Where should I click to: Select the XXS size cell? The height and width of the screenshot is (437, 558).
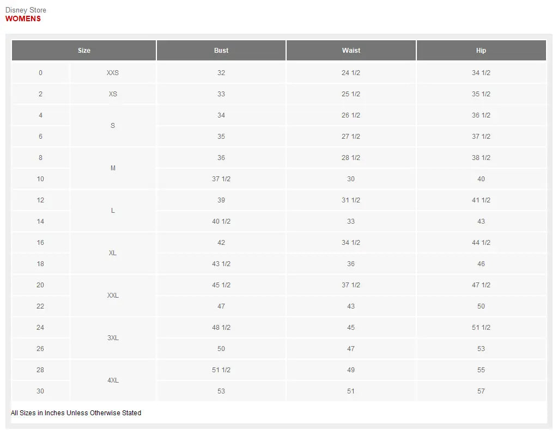click(x=113, y=73)
